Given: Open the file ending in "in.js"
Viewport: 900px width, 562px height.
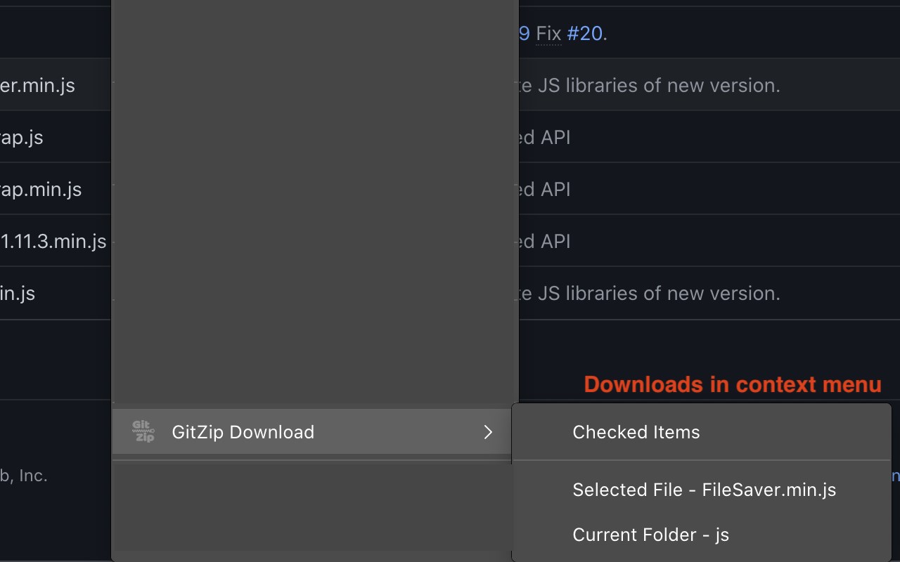Looking at the screenshot, I should 18,293.
